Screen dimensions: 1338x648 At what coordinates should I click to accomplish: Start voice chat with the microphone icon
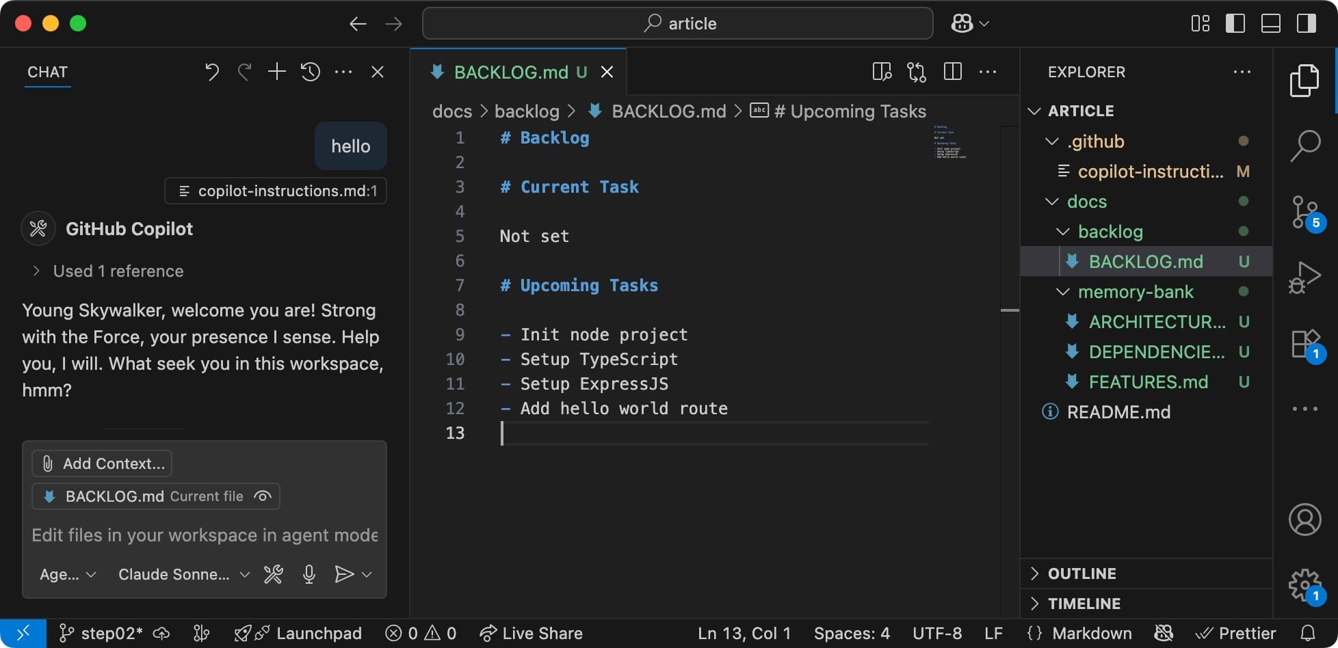[x=309, y=574]
